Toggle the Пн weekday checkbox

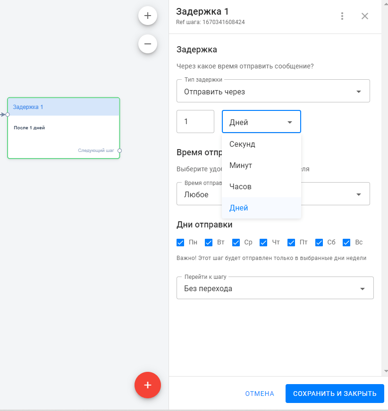pyautogui.click(x=180, y=243)
